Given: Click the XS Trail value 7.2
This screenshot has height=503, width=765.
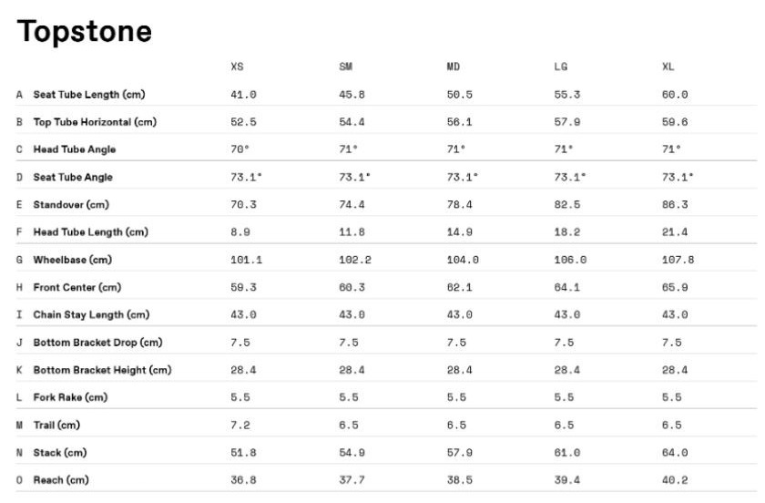Looking at the screenshot, I should click(x=240, y=426).
